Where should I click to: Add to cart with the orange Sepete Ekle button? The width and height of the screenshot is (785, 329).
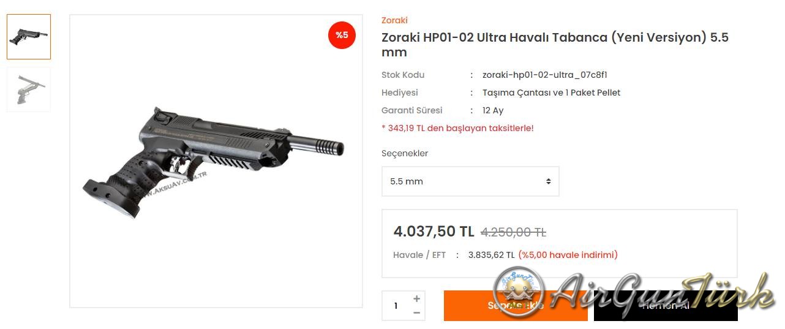[x=516, y=306]
